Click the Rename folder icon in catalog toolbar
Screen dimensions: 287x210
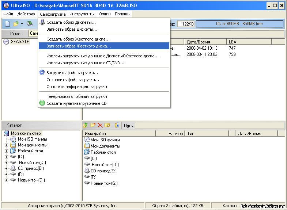coord(107,125)
